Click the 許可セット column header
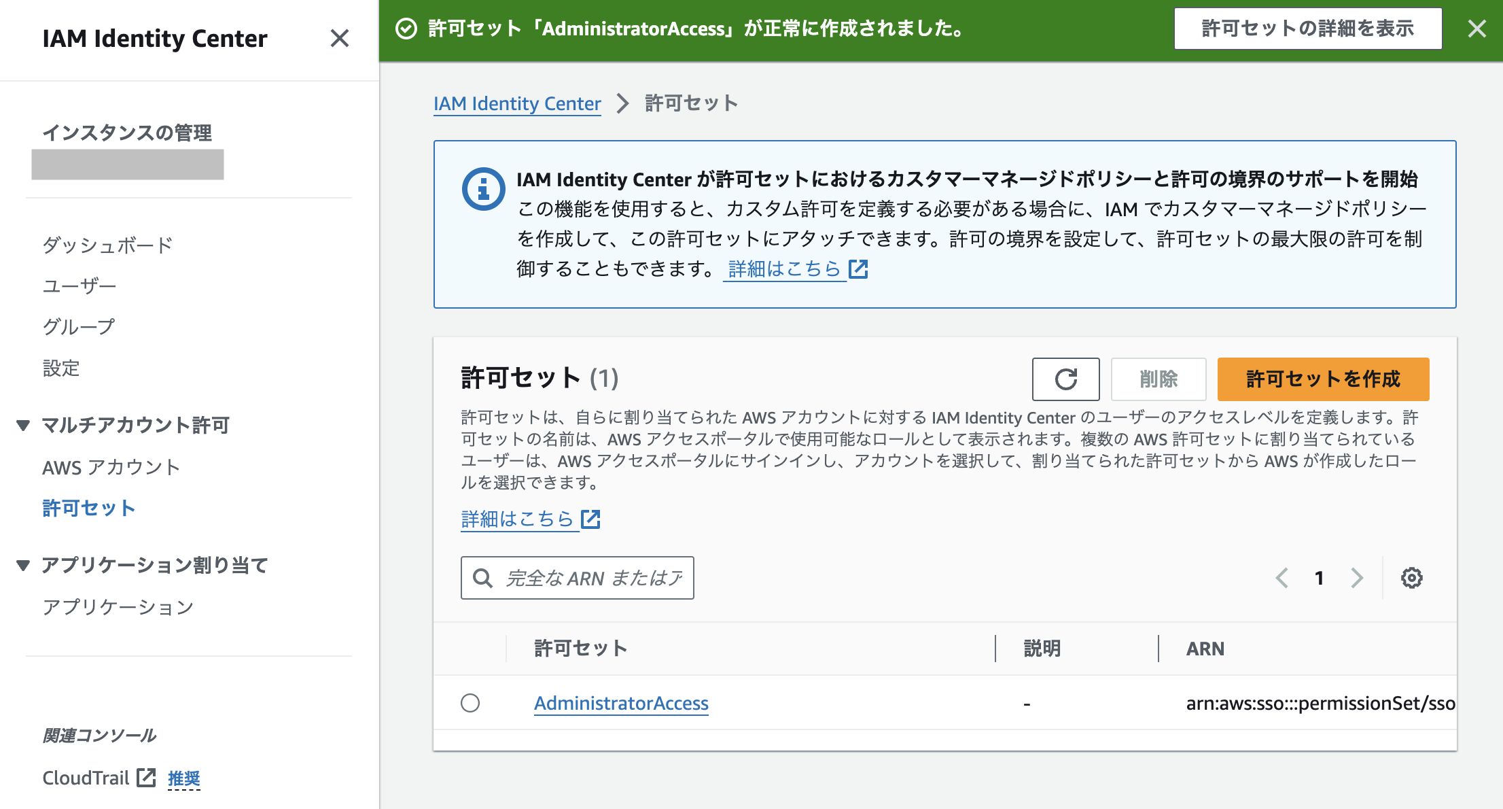 coord(580,649)
